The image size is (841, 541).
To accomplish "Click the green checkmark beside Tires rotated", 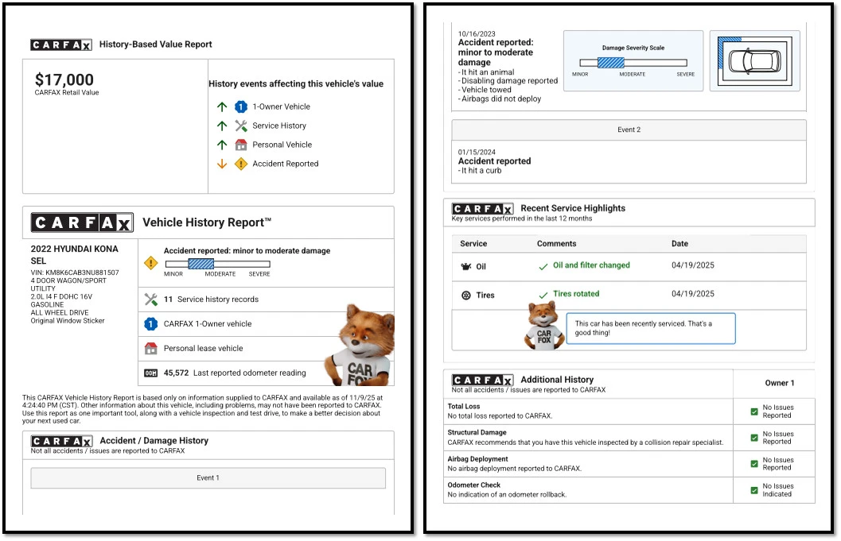I will pyautogui.click(x=543, y=295).
